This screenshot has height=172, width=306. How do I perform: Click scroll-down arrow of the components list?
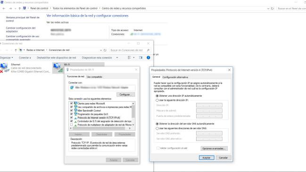(133, 125)
